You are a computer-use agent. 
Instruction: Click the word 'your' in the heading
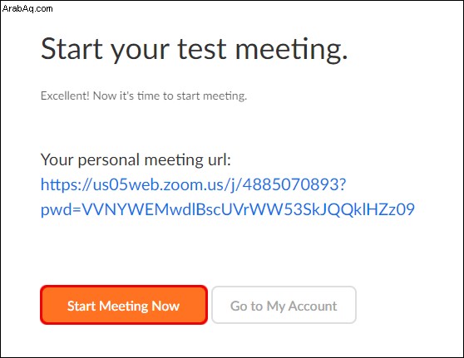click(x=141, y=52)
